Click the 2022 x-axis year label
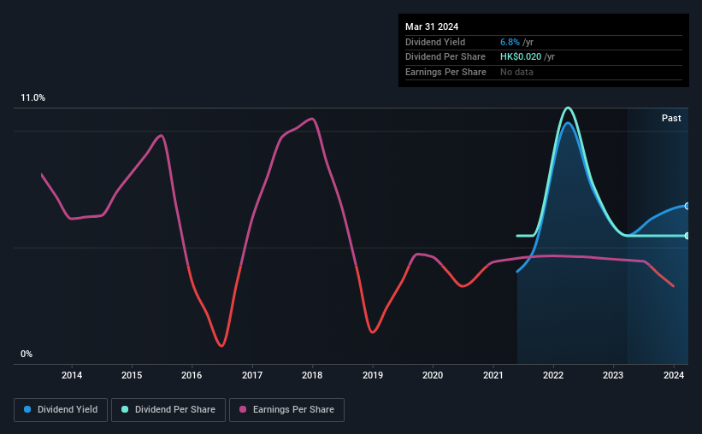This screenshot has width=702, height=434. point(553,375)
